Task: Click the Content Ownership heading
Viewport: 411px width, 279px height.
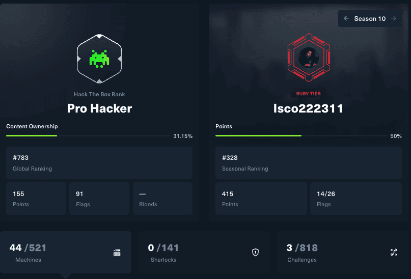Action: 32,126
